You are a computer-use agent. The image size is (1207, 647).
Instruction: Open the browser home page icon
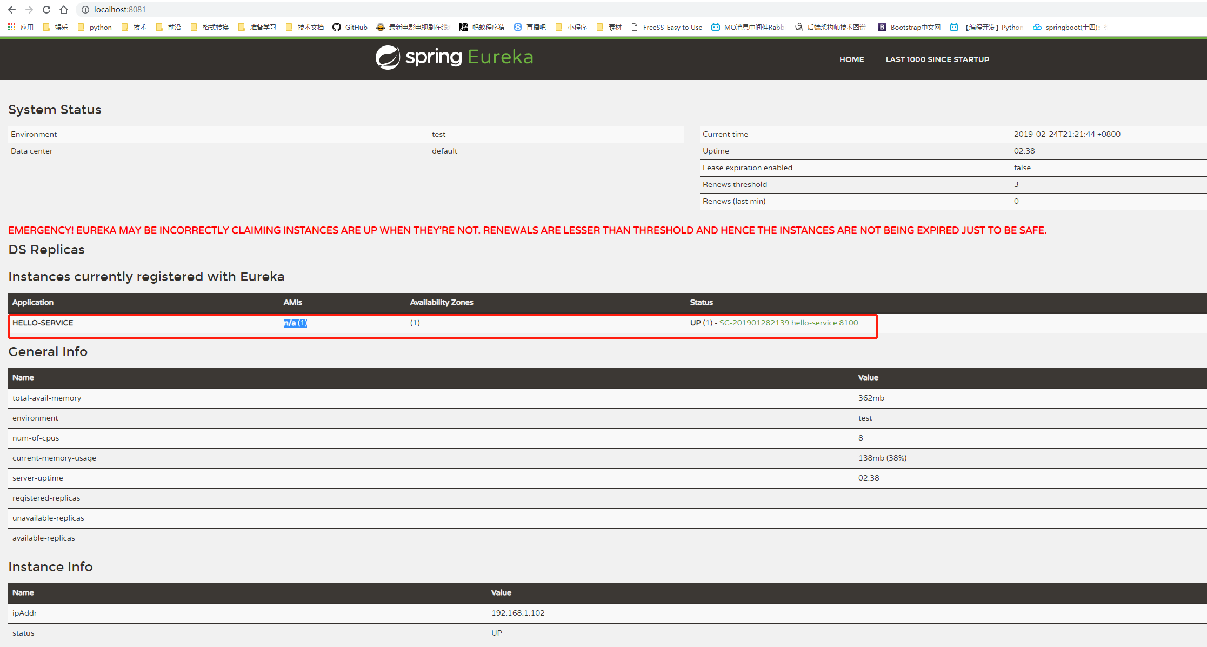pyautogui.click(x=64, y=10)
